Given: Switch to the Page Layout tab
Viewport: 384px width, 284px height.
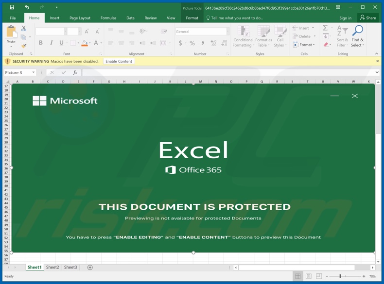Looking at the screenshot, I should (80, 18).
